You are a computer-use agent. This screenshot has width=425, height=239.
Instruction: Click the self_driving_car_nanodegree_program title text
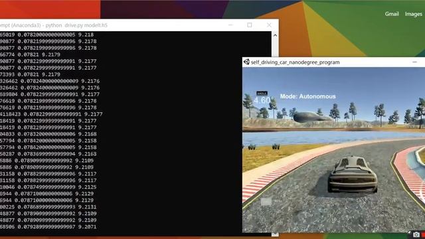tap(295, 62)
